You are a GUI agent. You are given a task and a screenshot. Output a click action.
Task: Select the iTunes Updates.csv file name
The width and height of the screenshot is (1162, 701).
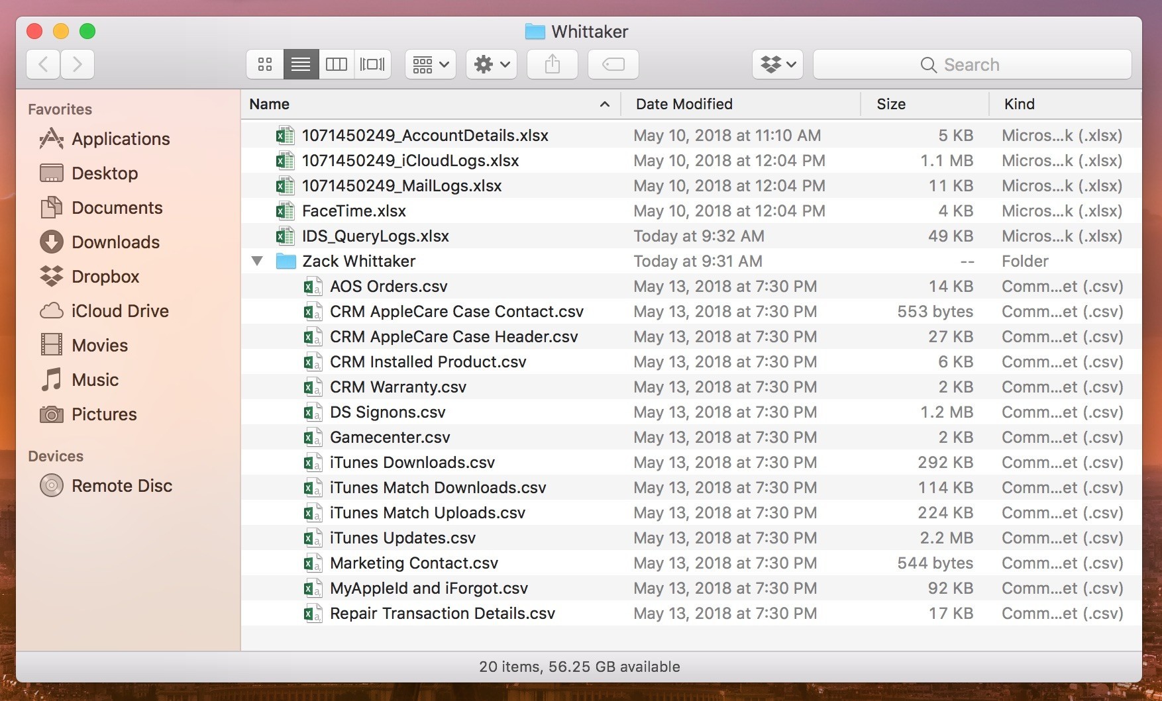[403, 538]
